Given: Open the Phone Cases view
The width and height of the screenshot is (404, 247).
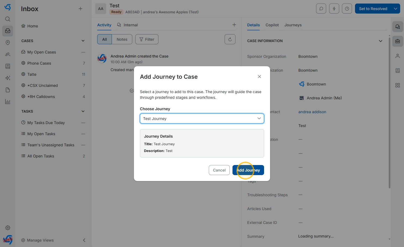Looking at the screenshot, I should point(39,63).
